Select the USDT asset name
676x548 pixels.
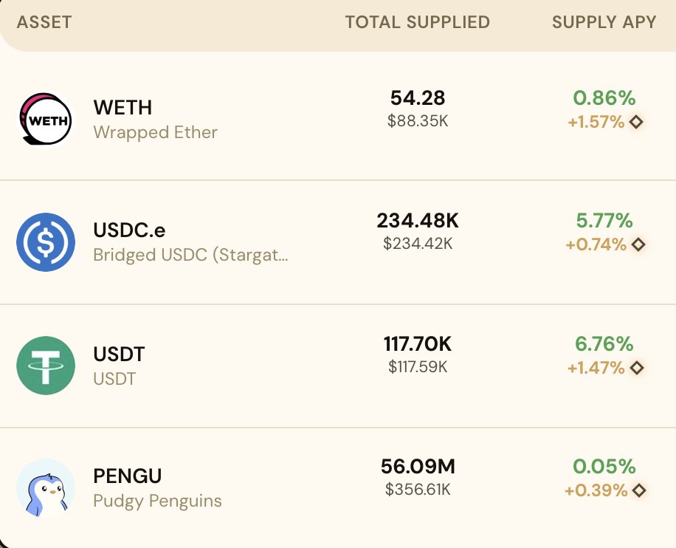click(119, 355)
